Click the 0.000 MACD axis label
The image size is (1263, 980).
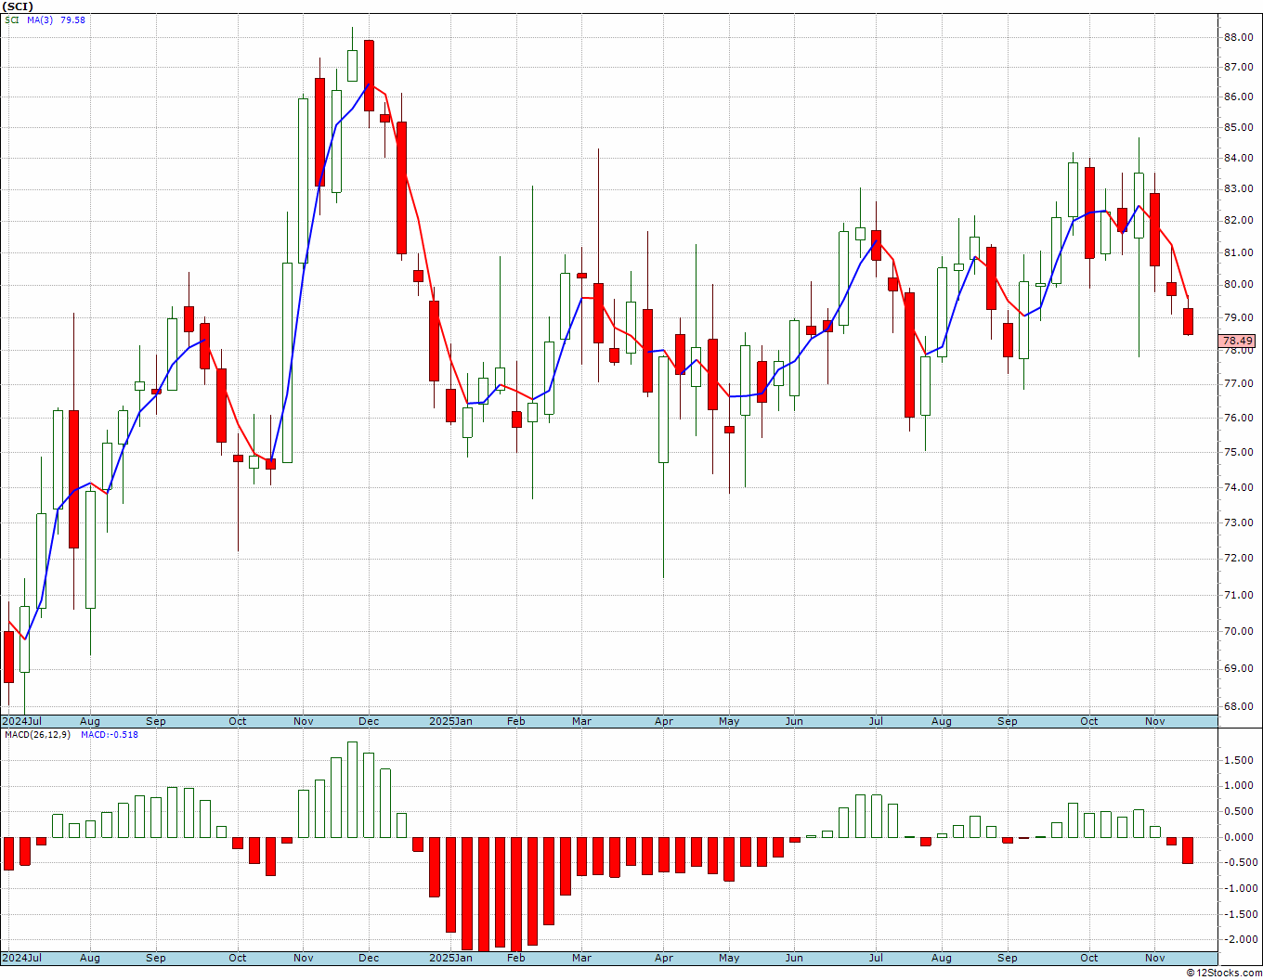[1237, 837]
